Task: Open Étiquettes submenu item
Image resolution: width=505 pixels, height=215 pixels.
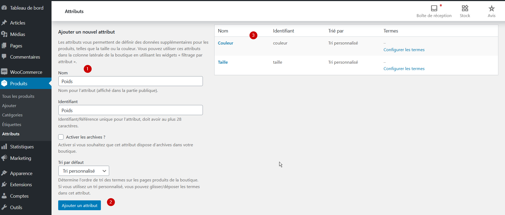Action: click(11, 124)
